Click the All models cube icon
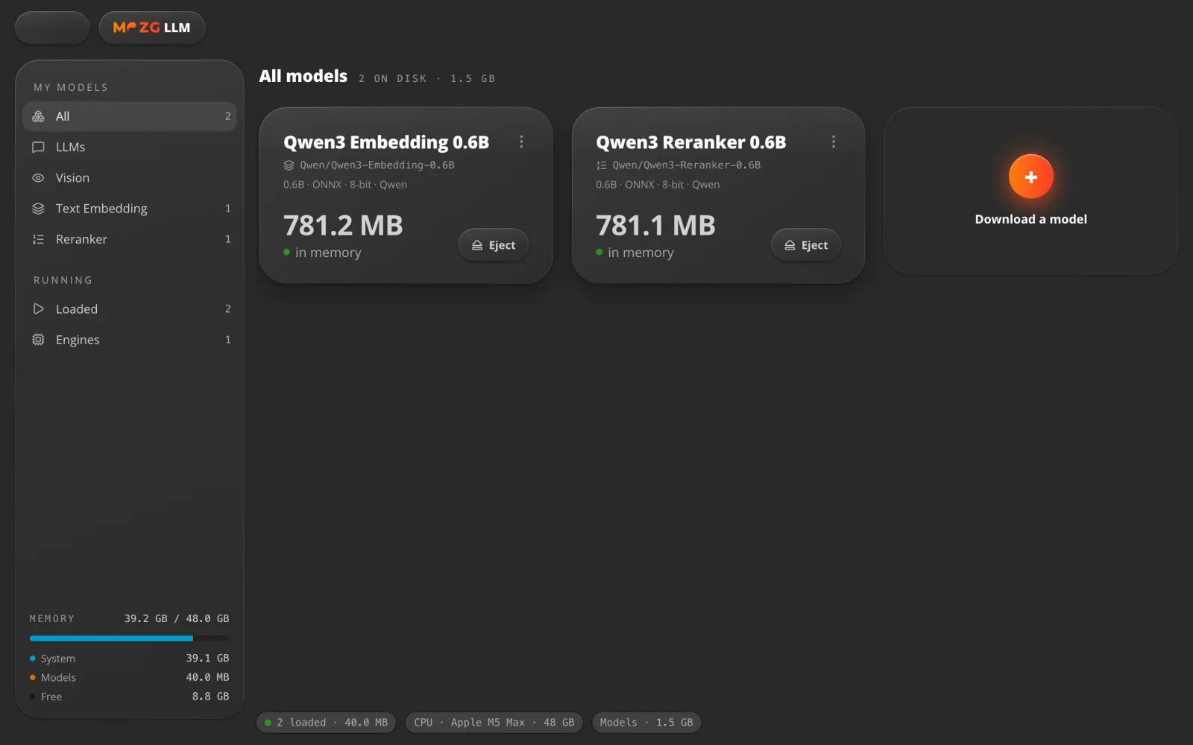 [x=38, y=116]
